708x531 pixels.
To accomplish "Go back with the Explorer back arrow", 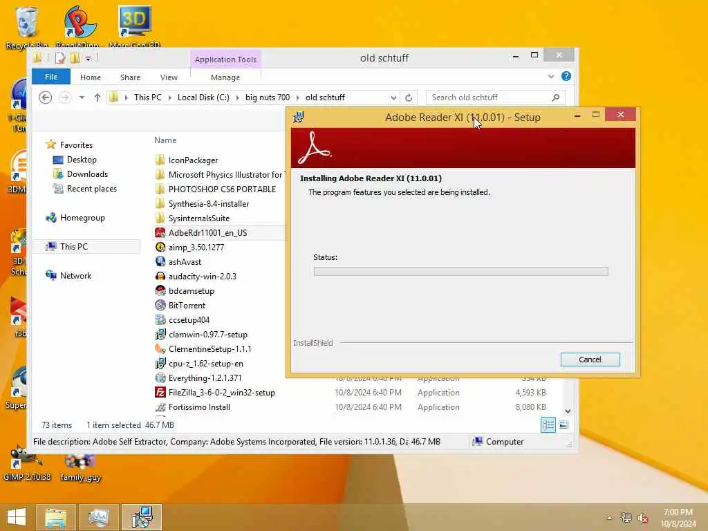I will click(x=45, y=97).
